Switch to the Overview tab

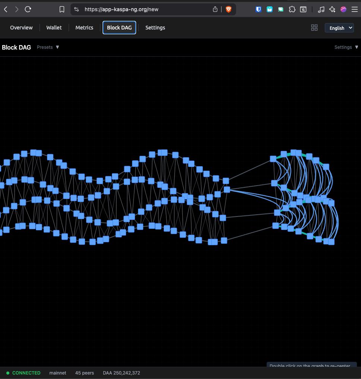click(21, 28)
